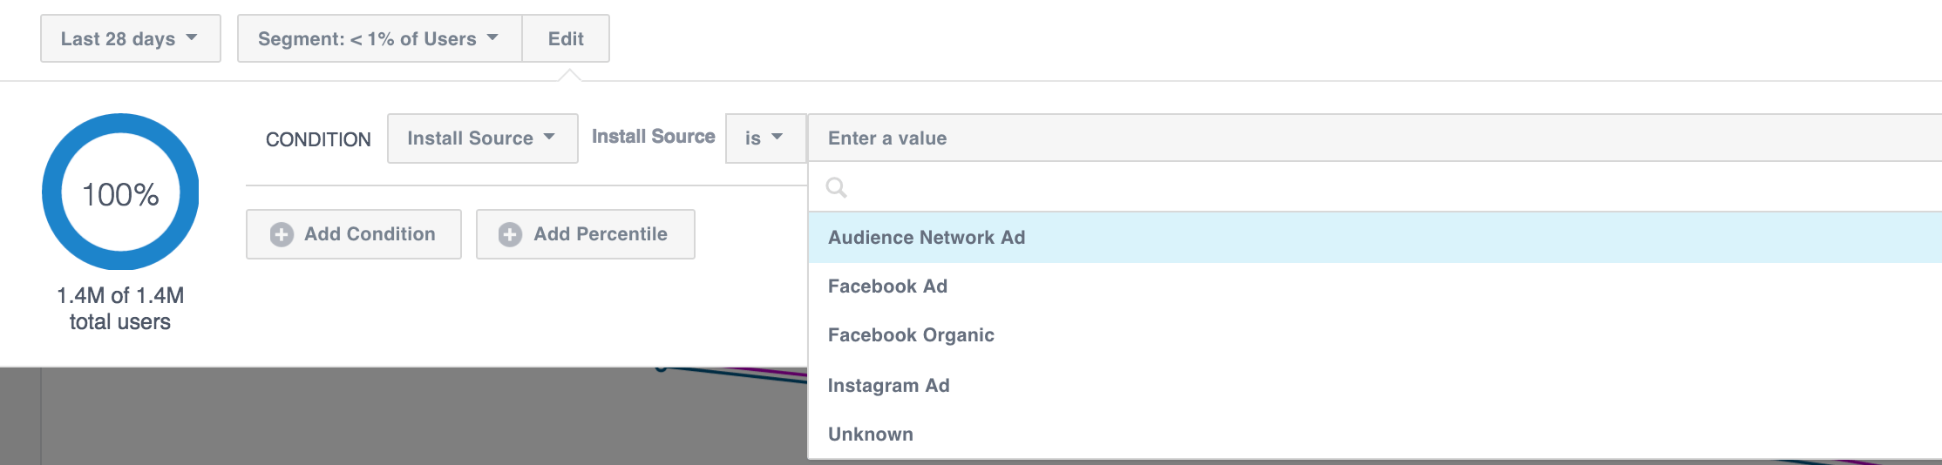The height and width of the screenshot is (465, 1942).
Task: Select Audience Network Ad option
Action: 927,238
